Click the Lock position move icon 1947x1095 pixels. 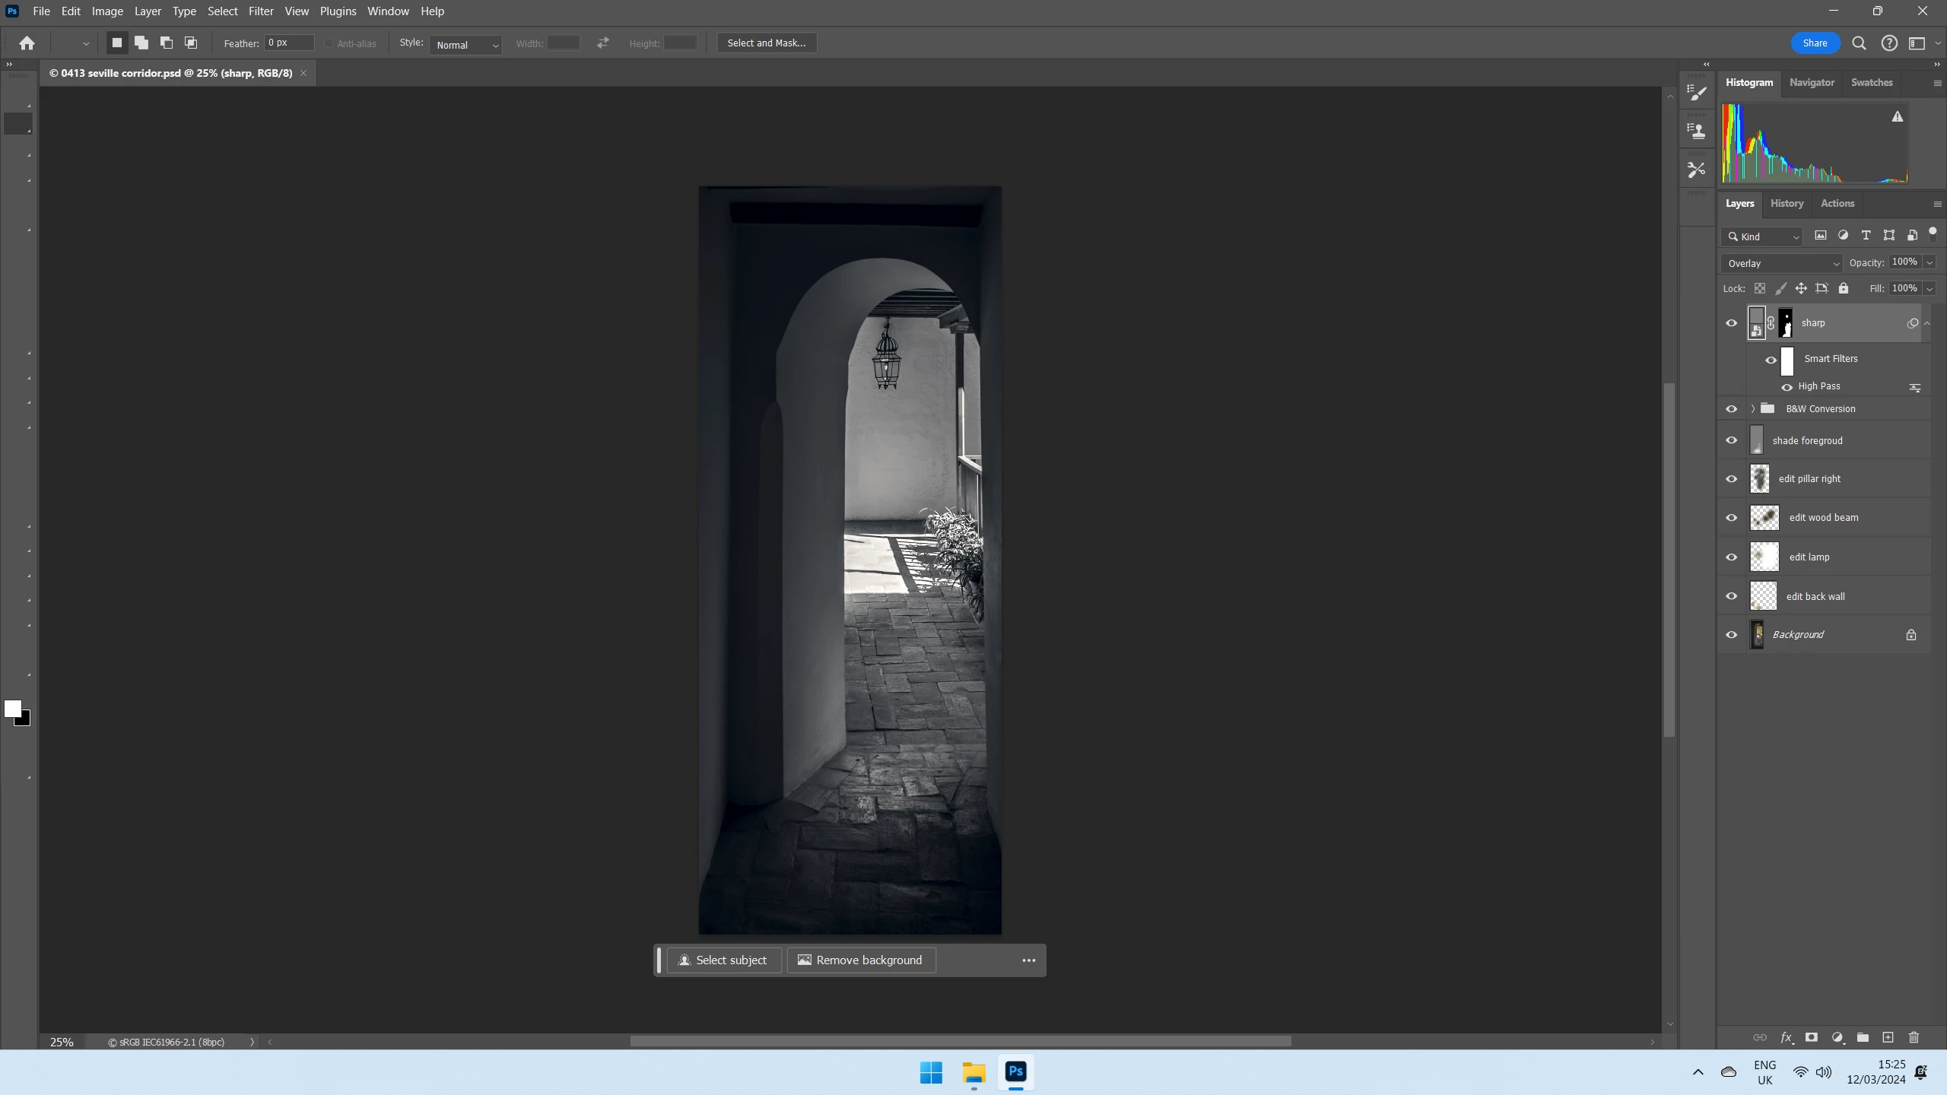(1801, 288)
